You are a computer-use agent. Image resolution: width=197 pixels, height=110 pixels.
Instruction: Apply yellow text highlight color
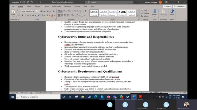point(47,16)
